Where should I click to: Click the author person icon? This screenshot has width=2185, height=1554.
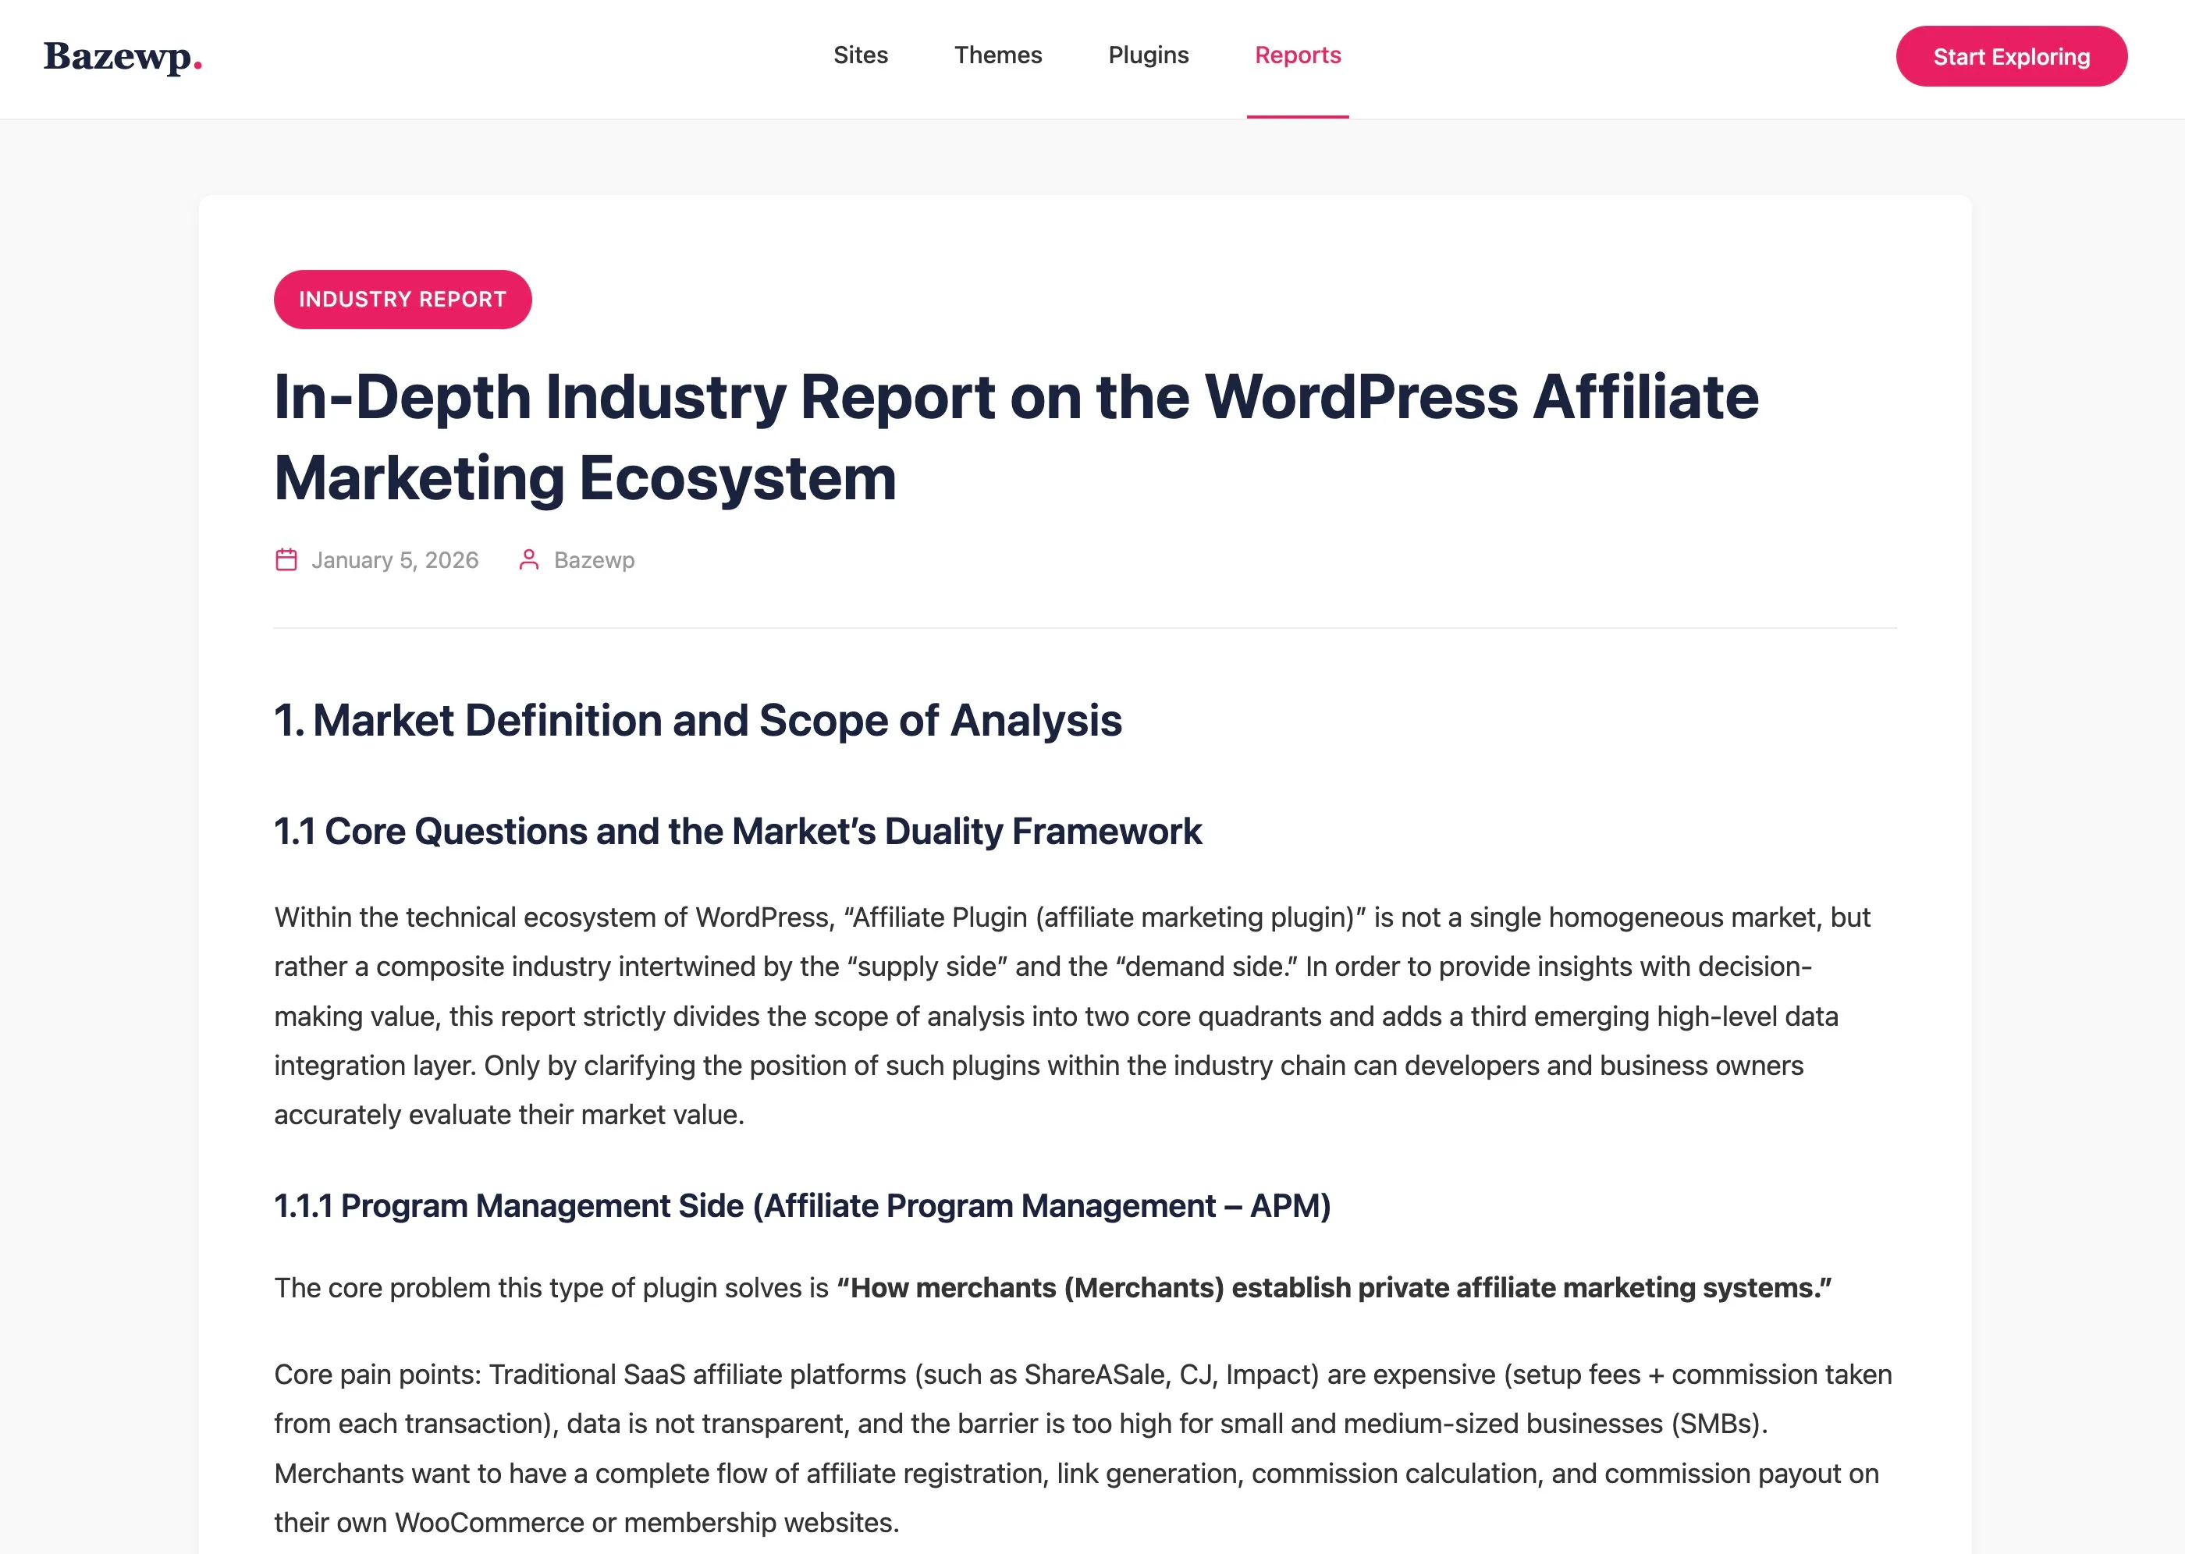[x=528, y=560]
